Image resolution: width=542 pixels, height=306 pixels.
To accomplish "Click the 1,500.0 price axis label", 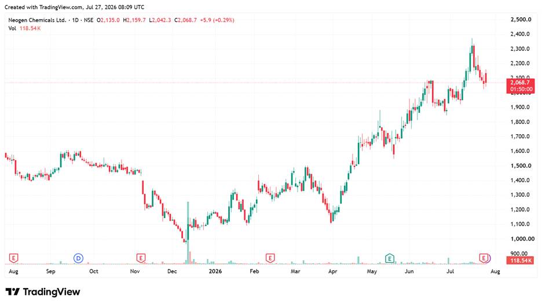I will click(521, 165).
